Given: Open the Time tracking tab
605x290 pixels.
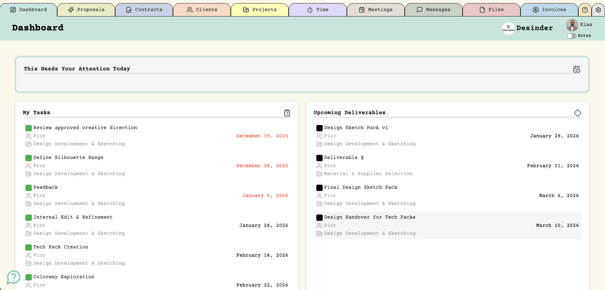Looking at the screenshot, I should point(318,10).
